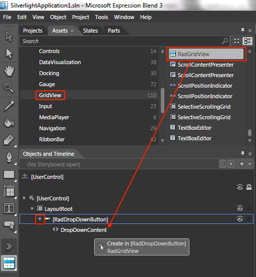Click category list scroll-up arrow

coord(162,51)
